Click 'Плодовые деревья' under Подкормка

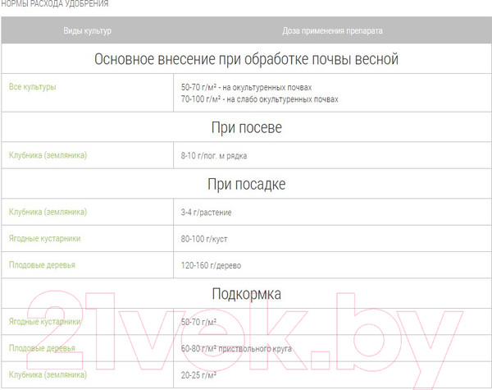42,348
